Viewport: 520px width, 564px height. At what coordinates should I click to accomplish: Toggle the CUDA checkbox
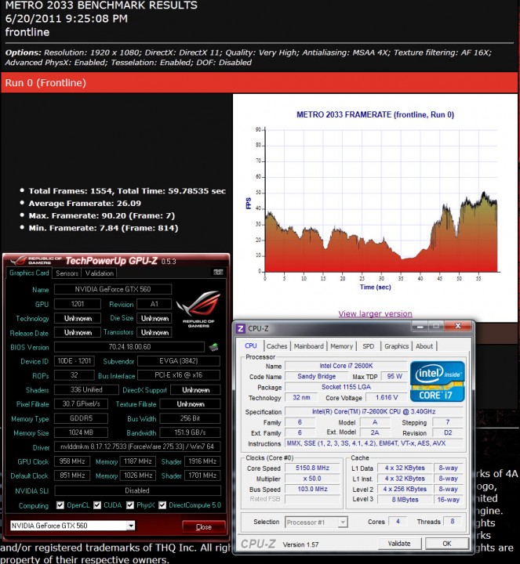[97, 505]
